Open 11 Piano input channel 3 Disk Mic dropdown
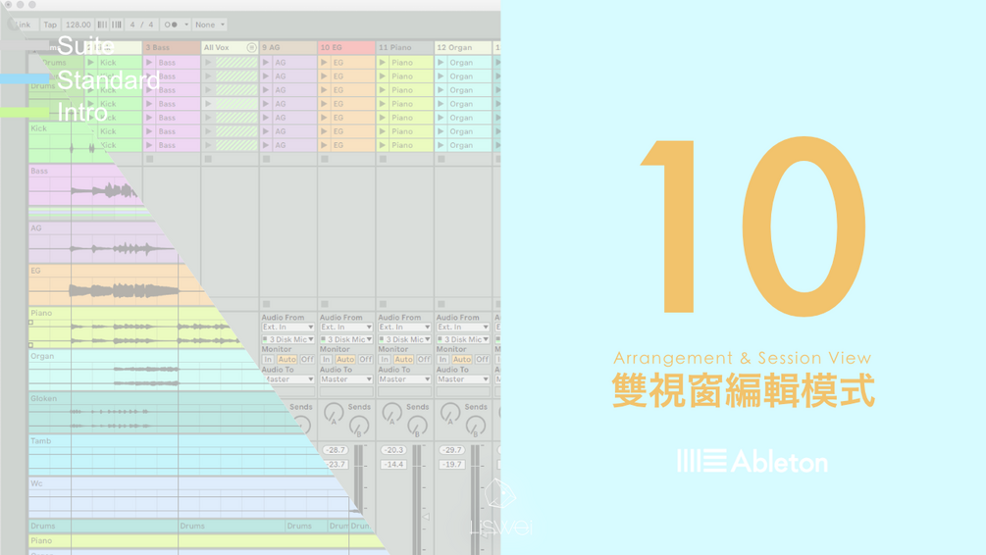Image resolution: width=986 pixels, height=555 pixels. click(405, 339)
